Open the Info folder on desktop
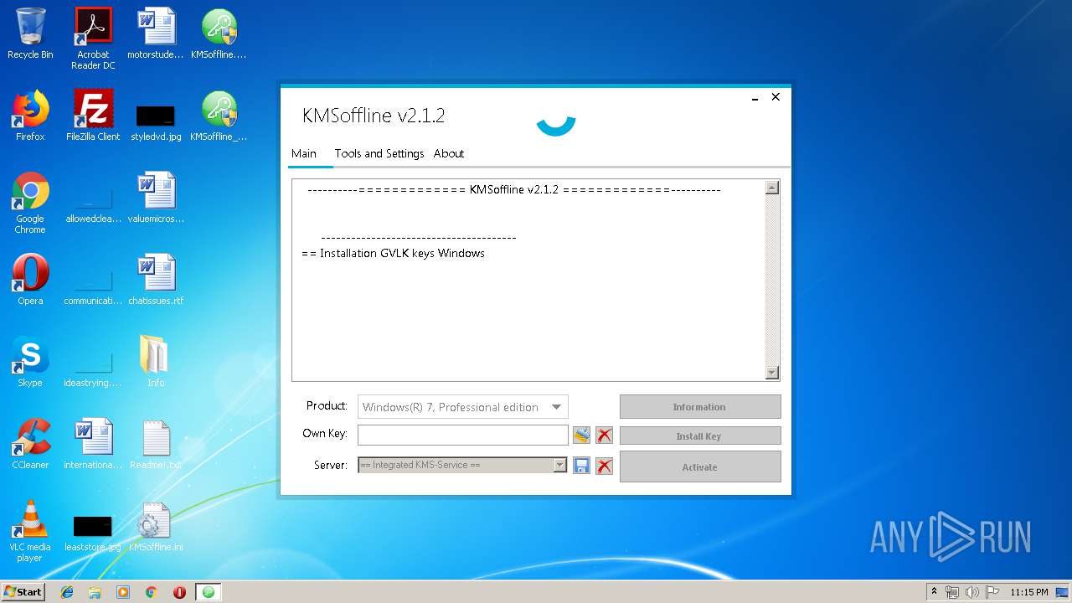The height and width of the screenshot is (603, 1072). [156, 362]
